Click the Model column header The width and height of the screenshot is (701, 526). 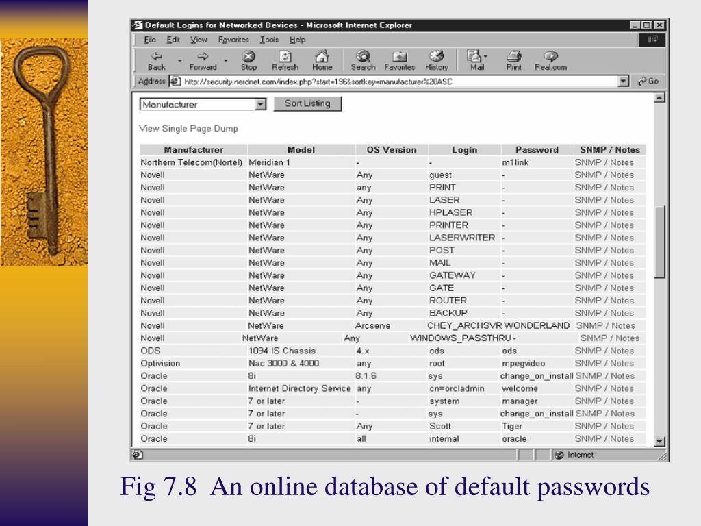click(x=301, y=150)
